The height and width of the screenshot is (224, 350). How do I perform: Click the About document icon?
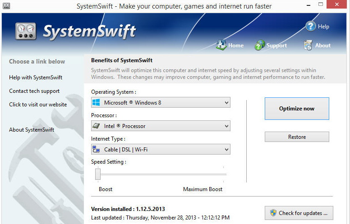(x=308, y=45)
